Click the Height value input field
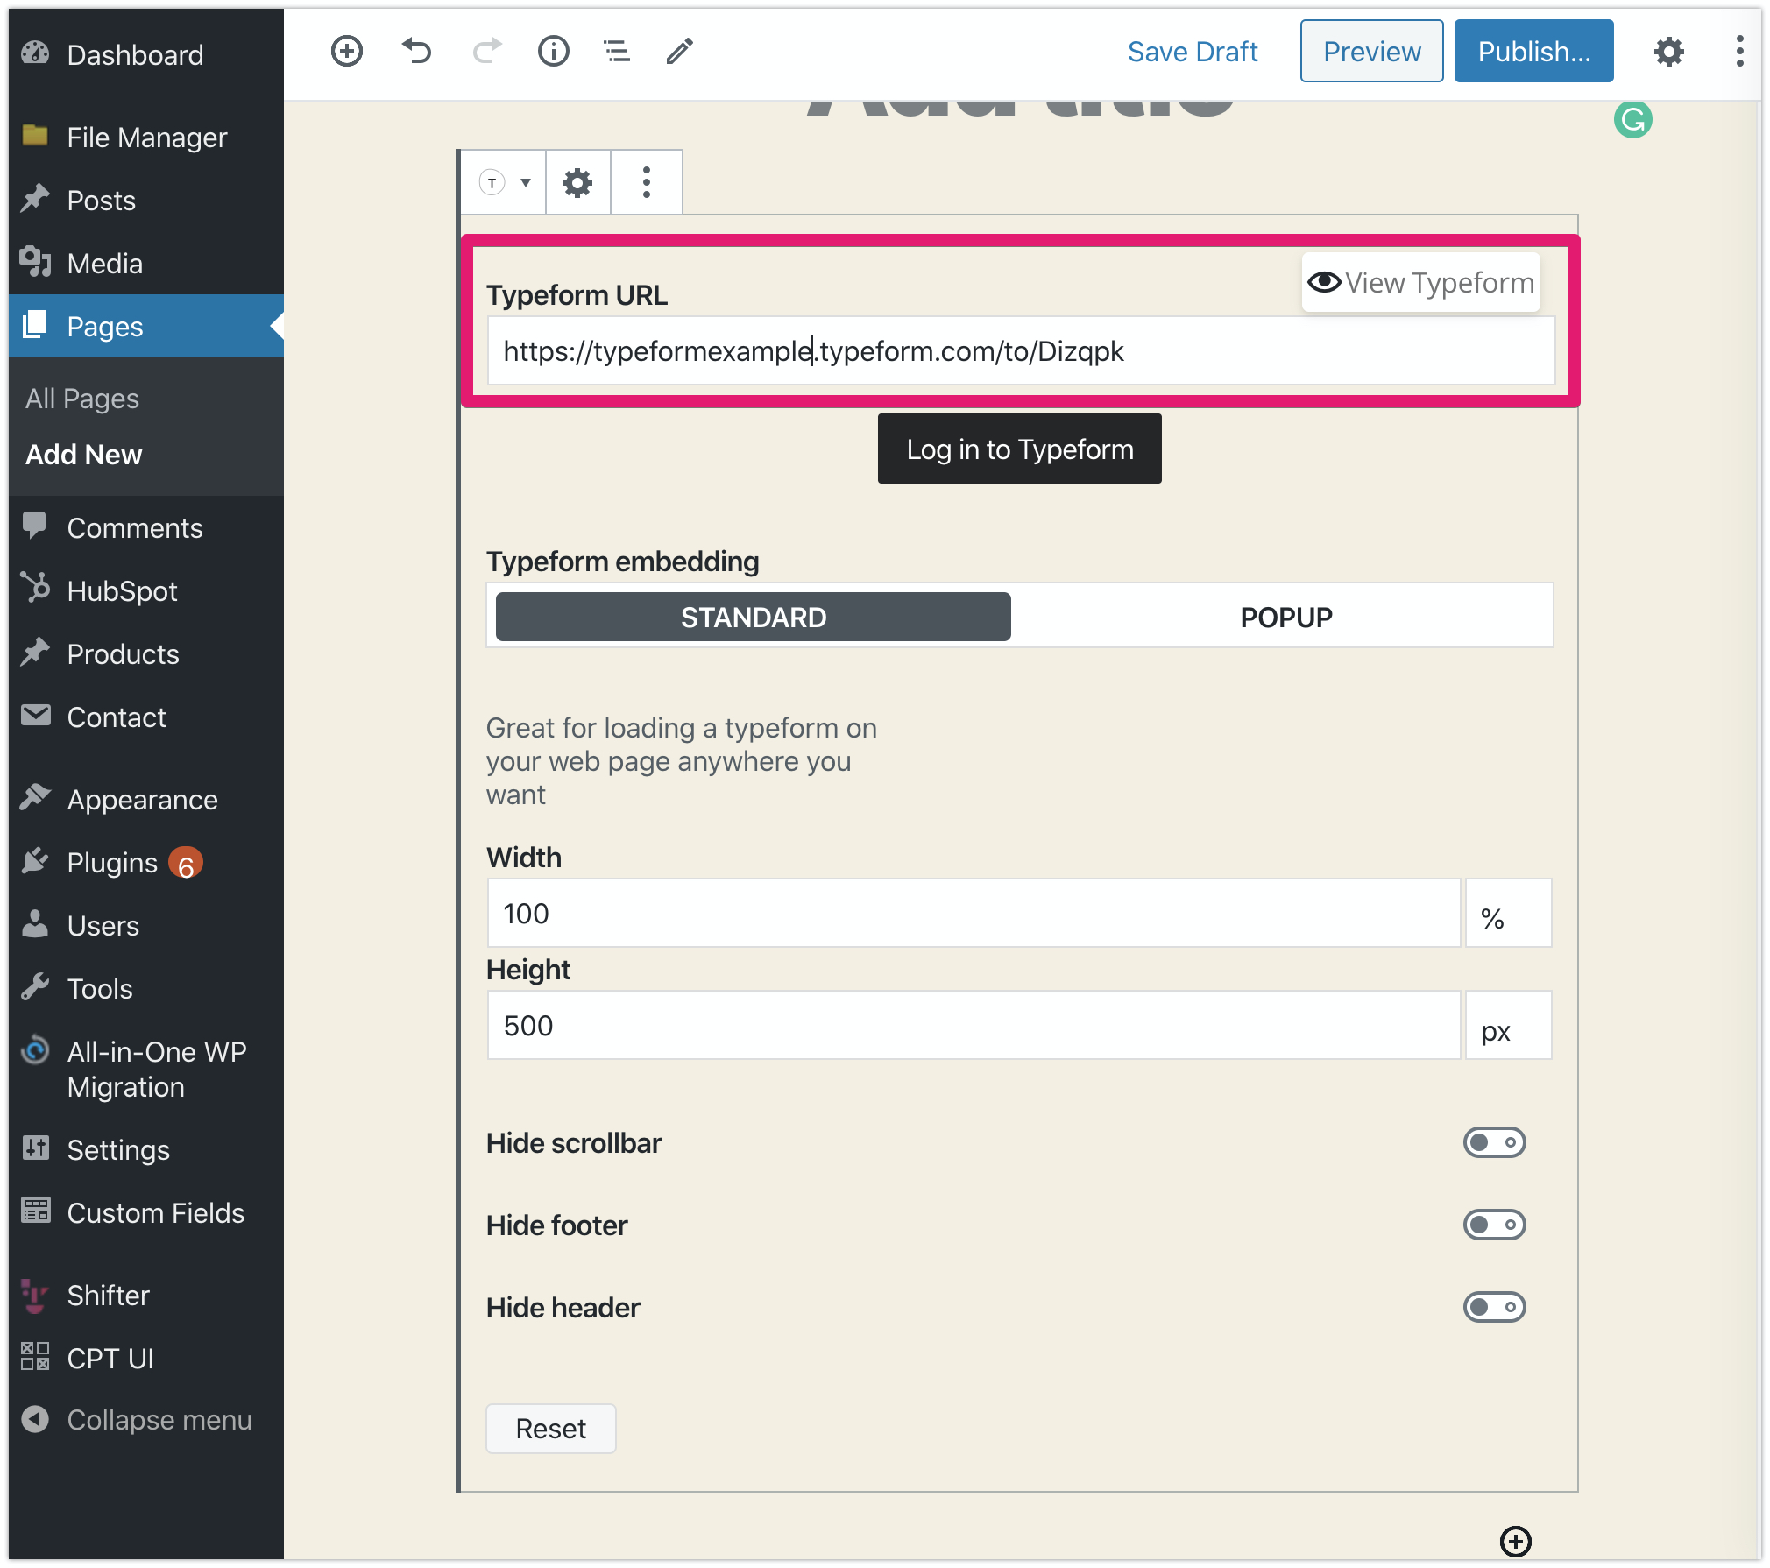Image resolution: width=1770 pixels, height=1568 pixels. (x=973, y=1026)
